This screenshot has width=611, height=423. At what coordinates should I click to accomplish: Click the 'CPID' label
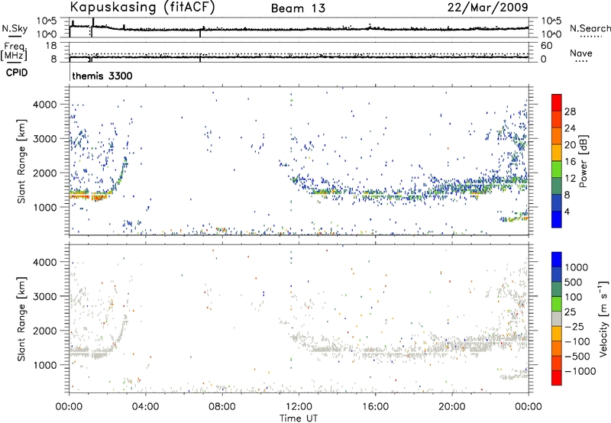[17, 73]
